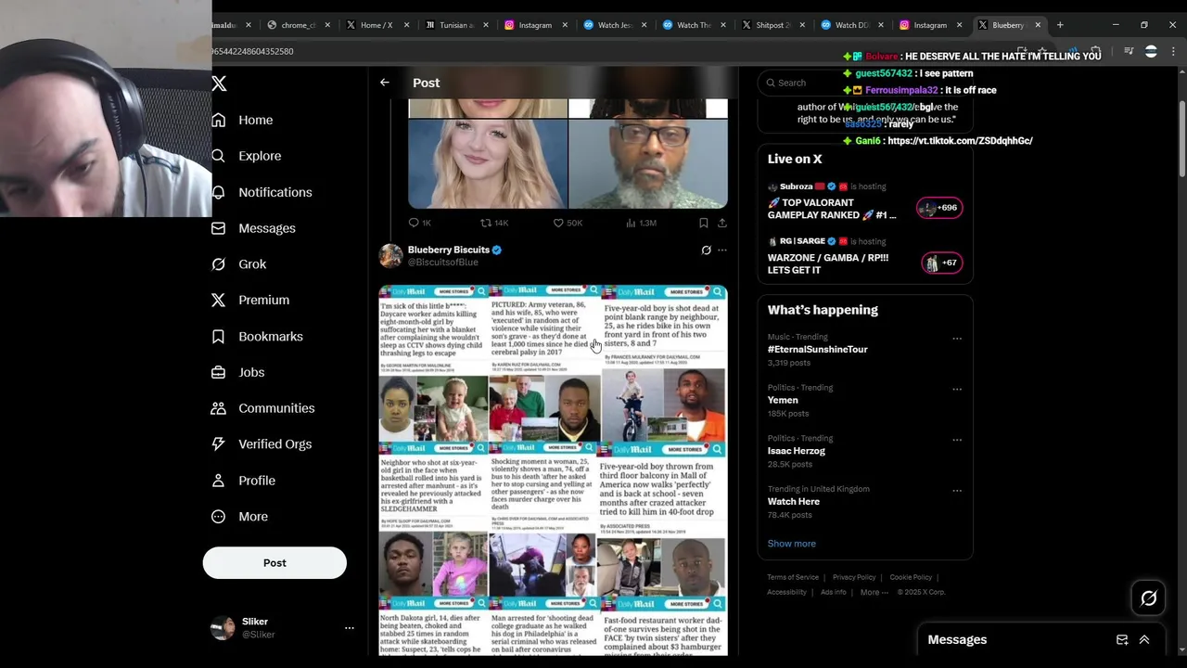The image size is (1187, 668).
Task: Like the post with 50K likes
Action: 558,223
